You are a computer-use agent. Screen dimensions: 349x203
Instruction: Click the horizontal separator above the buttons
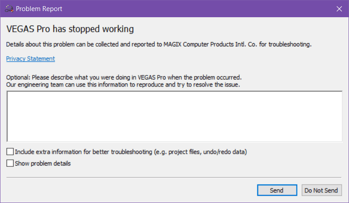[174, 177]
